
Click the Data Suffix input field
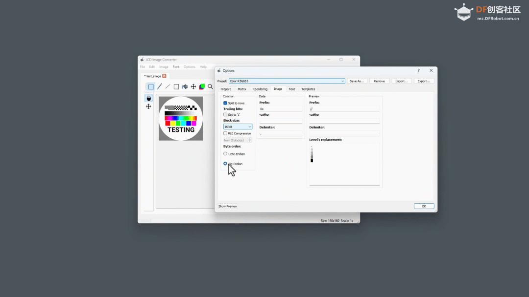(x=281, y=121)
